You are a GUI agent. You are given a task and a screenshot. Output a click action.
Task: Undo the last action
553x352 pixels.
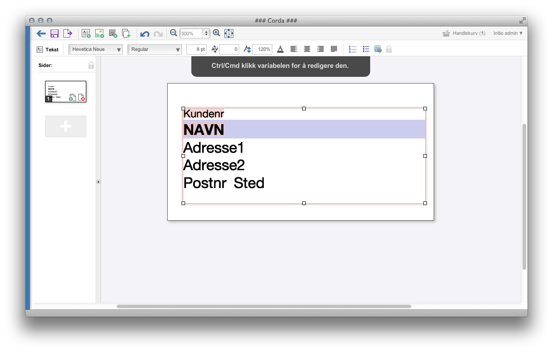click(x=144, y=34)
